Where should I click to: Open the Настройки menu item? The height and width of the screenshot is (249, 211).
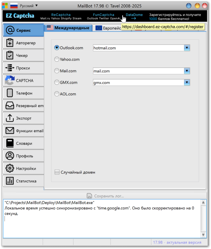click(x=23, y=168)
